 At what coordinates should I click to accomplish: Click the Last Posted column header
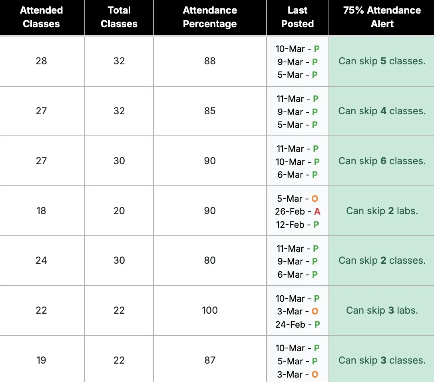pos(298,17)
